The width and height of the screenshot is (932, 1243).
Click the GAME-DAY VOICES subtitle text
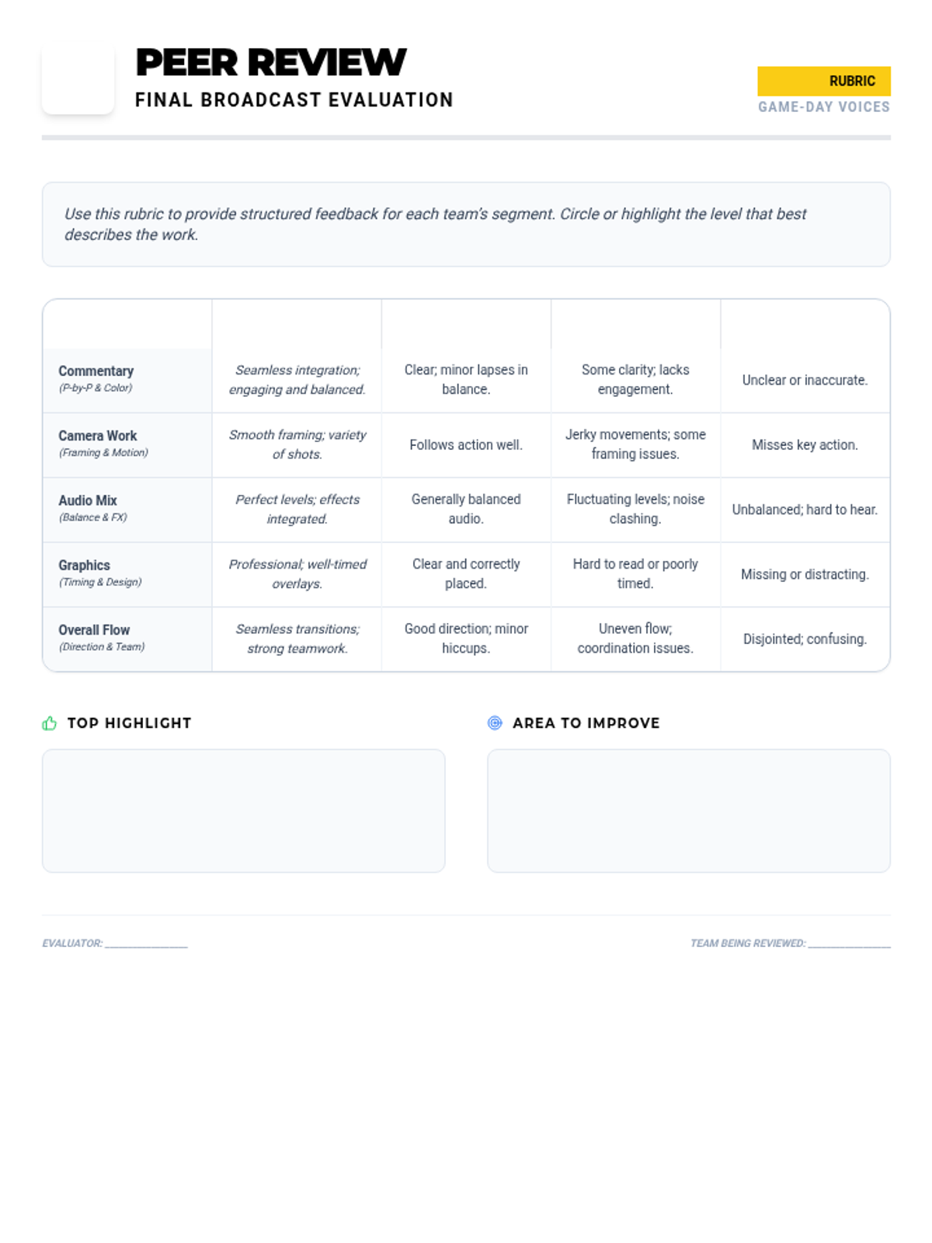click(823, 107)
